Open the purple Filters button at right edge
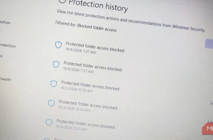Viewport: 213px width, 140px height. pos(209,44)
